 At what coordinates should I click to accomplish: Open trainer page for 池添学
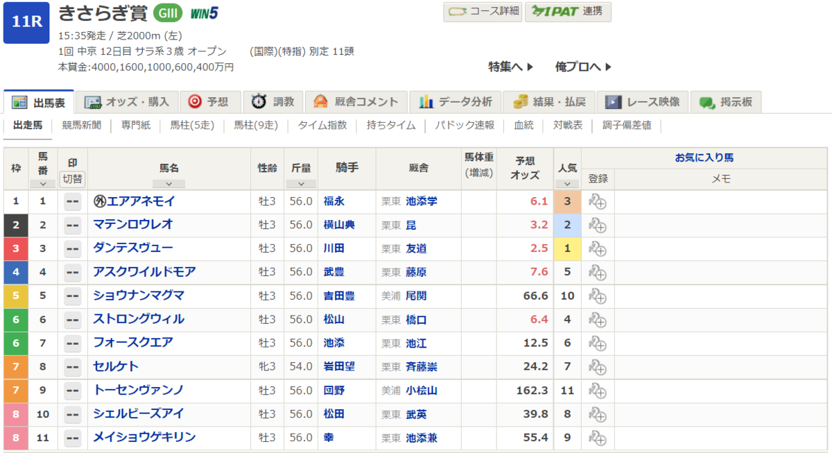coord(422,201)
